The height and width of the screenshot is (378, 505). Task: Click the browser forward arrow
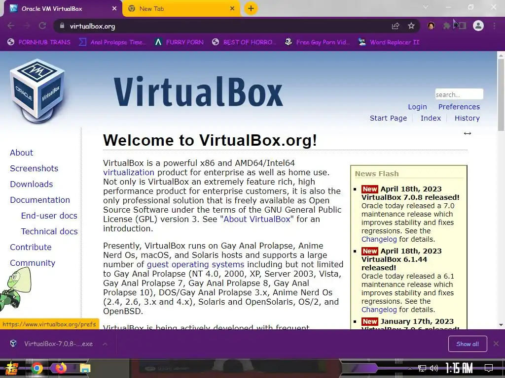click(x=27, y=26)
